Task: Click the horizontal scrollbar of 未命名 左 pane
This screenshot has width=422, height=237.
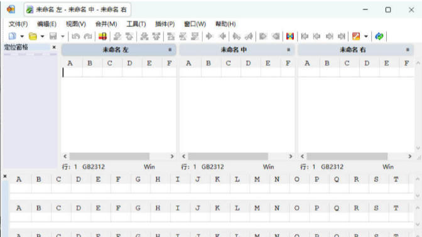Action: point(119,156)
